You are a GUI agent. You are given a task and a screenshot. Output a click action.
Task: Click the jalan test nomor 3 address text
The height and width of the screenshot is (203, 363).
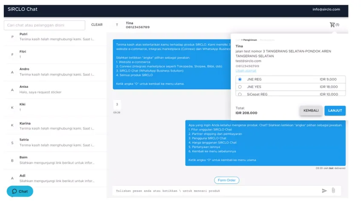click(x=283, y=54)
